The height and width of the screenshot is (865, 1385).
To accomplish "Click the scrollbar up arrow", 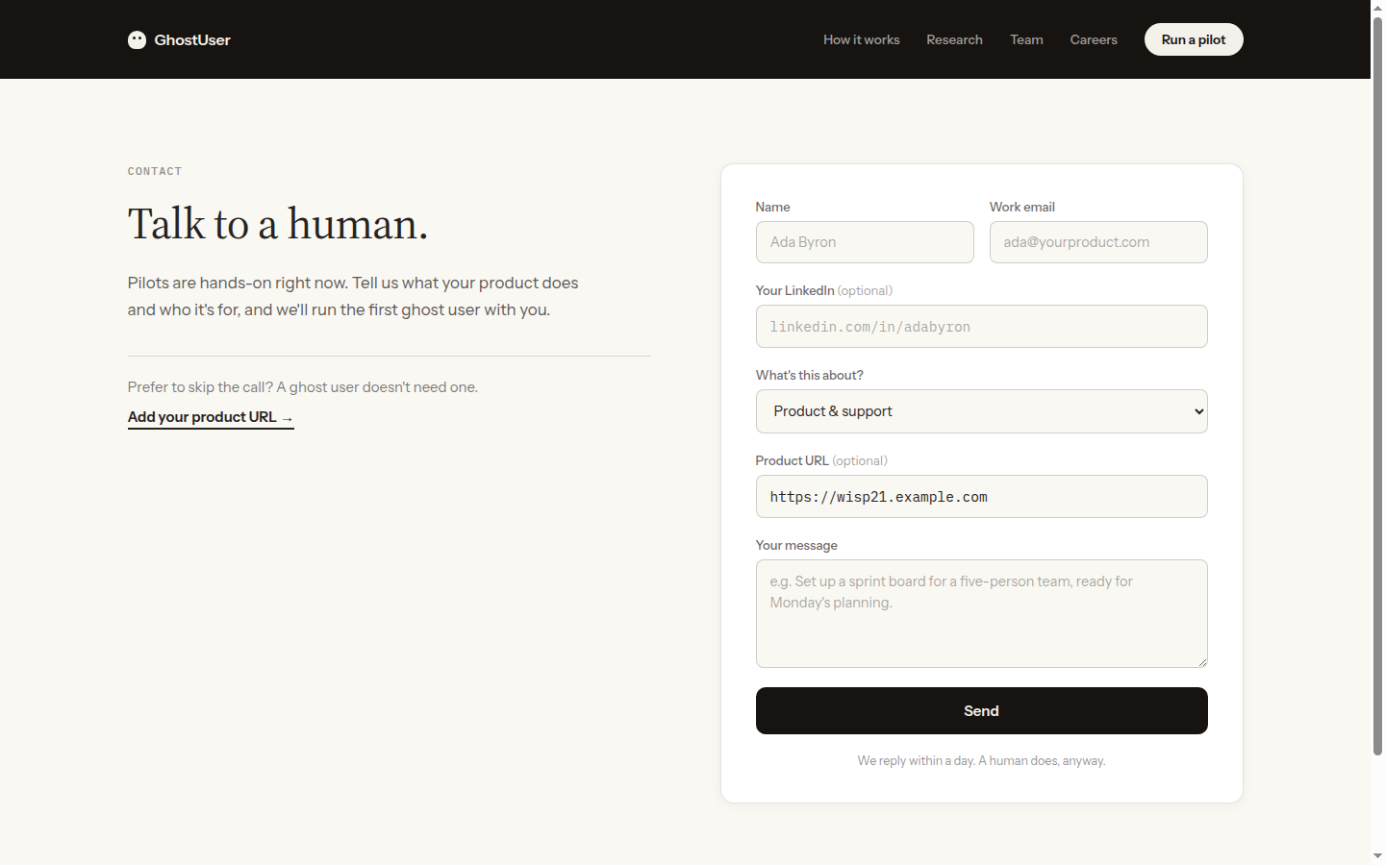I will click(1377, 7).
